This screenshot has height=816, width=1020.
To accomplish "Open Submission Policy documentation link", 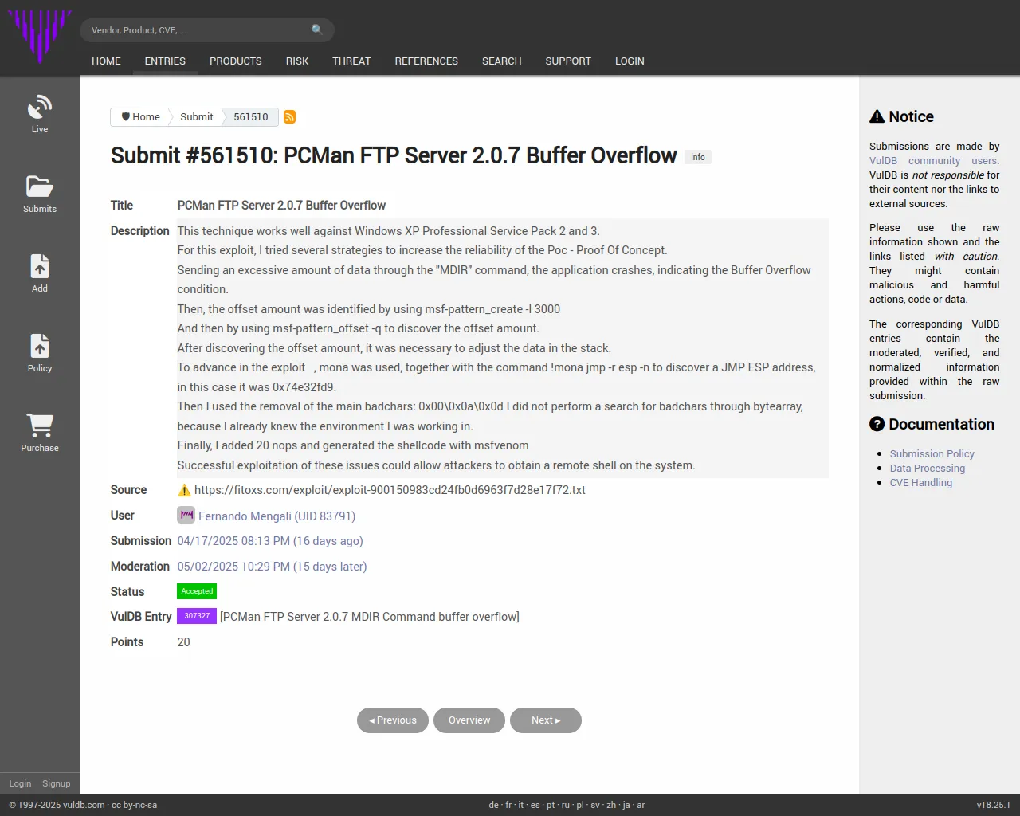I will tap(932, 454).
